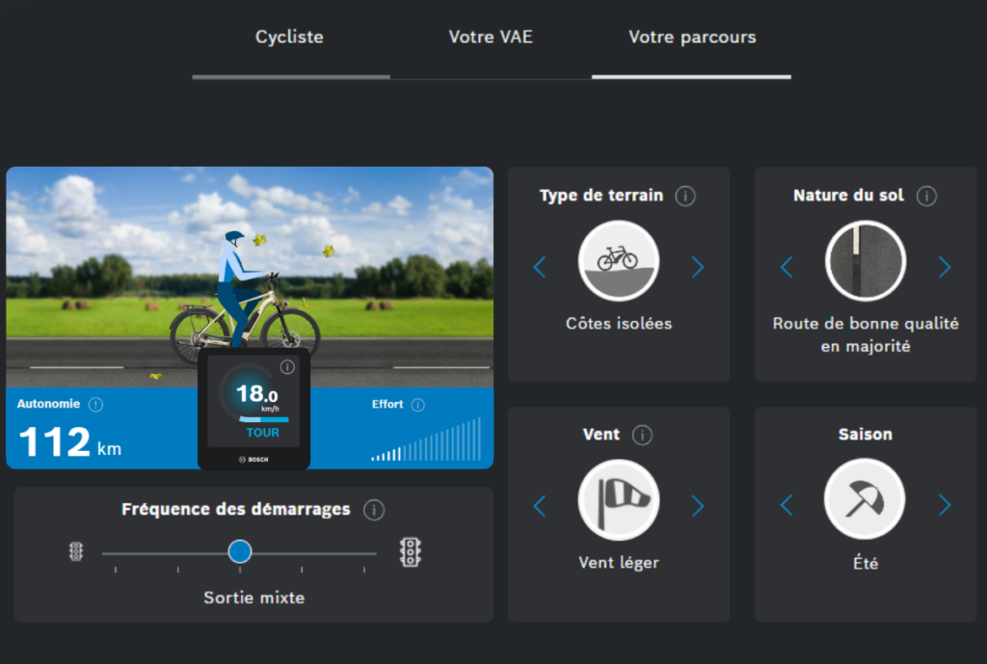987x664 pixels.
Task: Open info icon next to Type de terrain
Action: click(x=685, y=196)
